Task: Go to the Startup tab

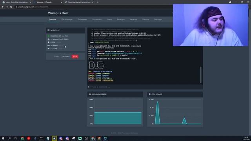Action: [146, 19]
